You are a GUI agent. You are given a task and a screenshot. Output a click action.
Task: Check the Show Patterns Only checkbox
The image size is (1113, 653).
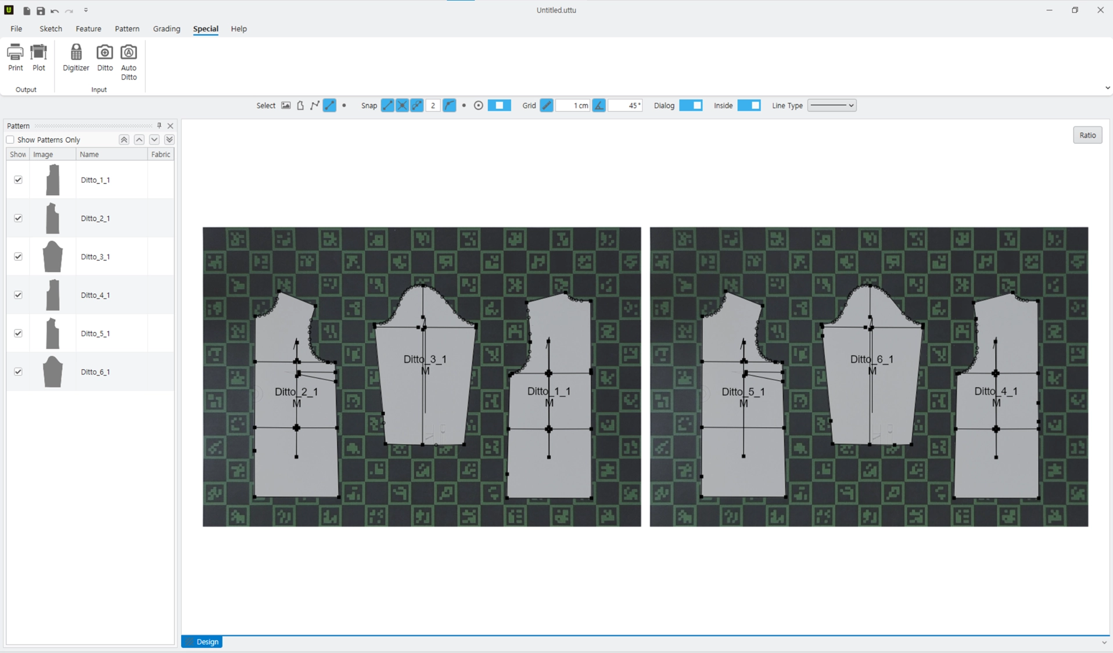click(x=10, y=140)
